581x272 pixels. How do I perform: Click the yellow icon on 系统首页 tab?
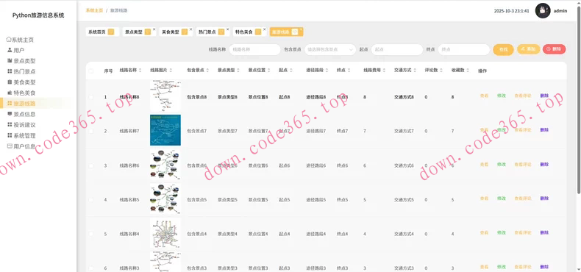(111, 32)
